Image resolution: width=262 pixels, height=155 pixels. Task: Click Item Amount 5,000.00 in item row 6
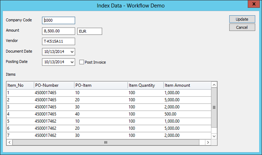172,128
